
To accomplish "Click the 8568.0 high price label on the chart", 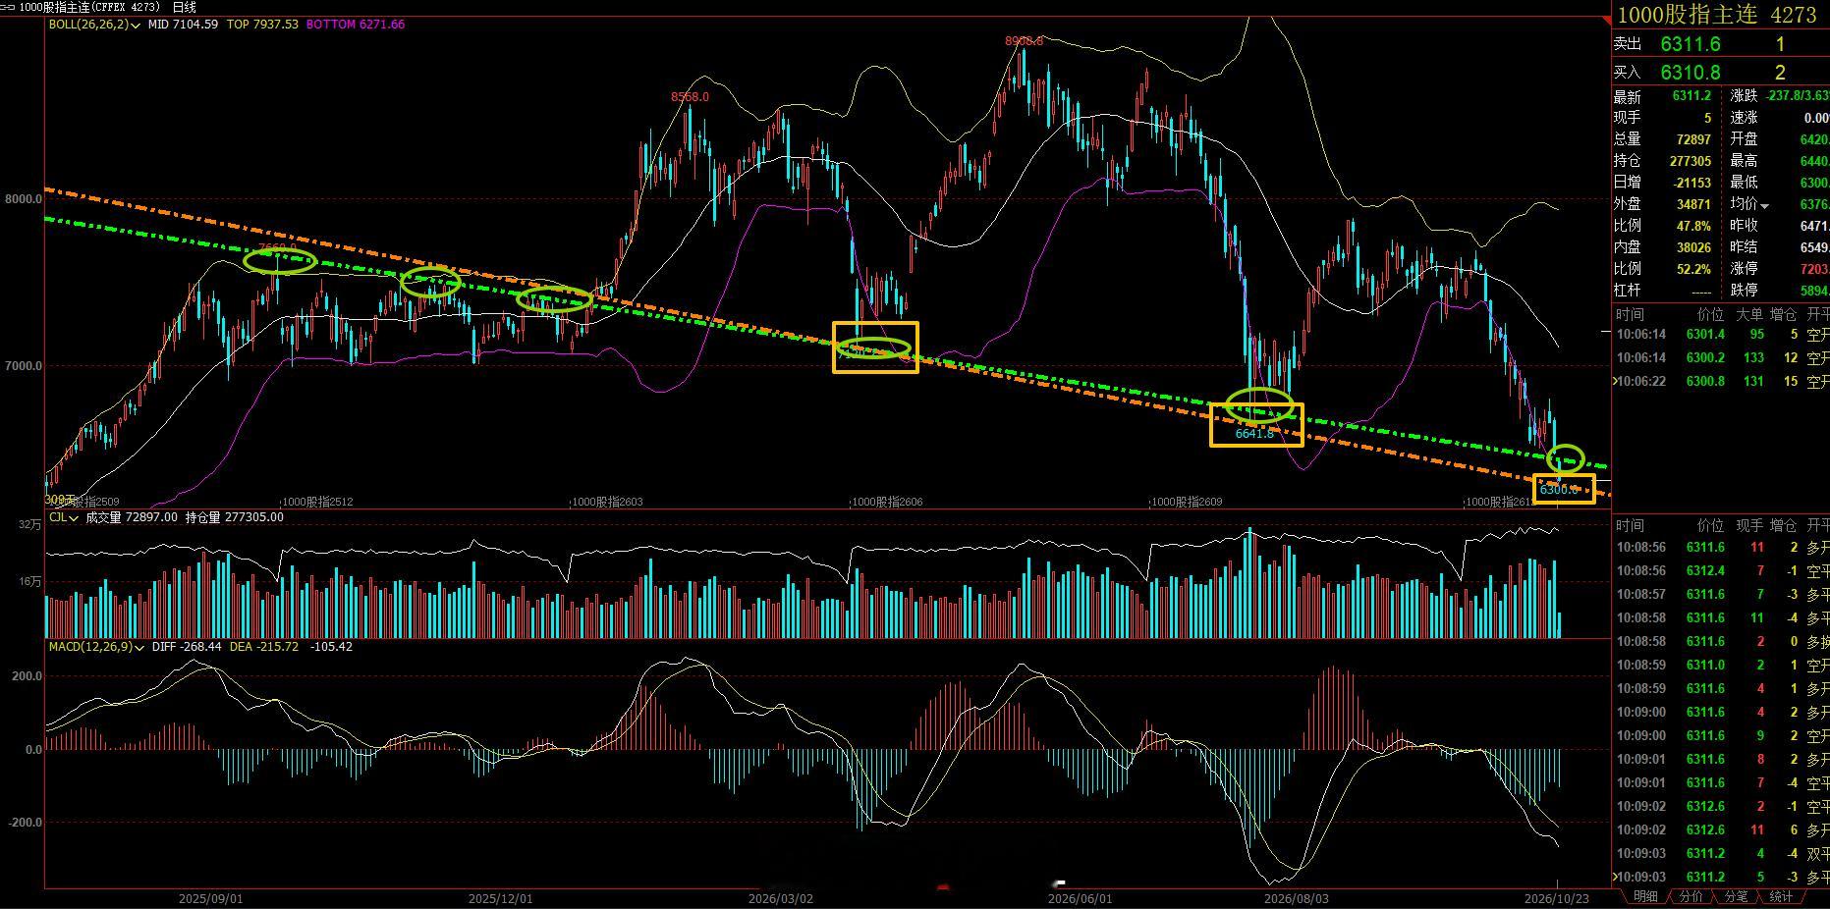I will 690,97.
